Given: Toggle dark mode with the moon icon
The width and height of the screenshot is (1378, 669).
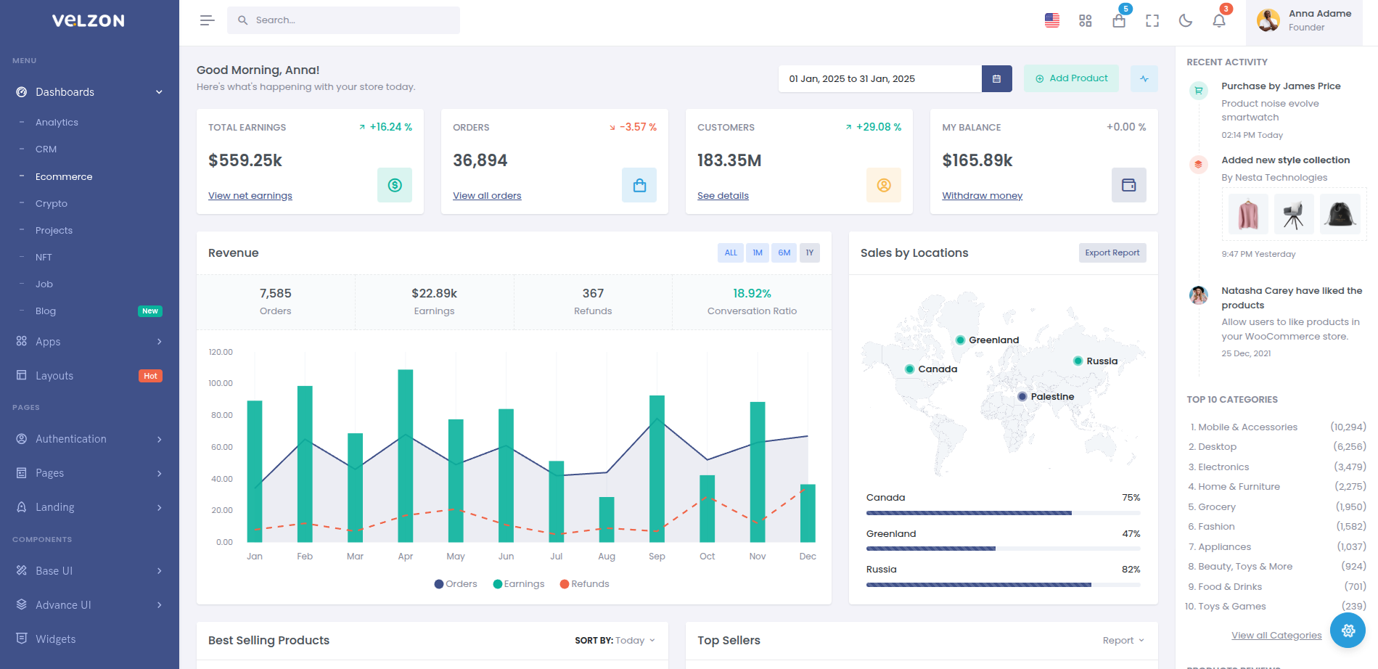Looking at the screenshot, I should point(1185,20).
